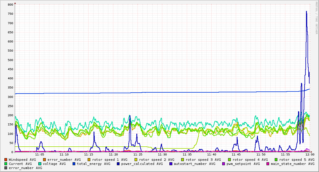Click the main_state_number AVG pink swatch
The width and height of the screenshot is (319, 172).
[268, 164]
